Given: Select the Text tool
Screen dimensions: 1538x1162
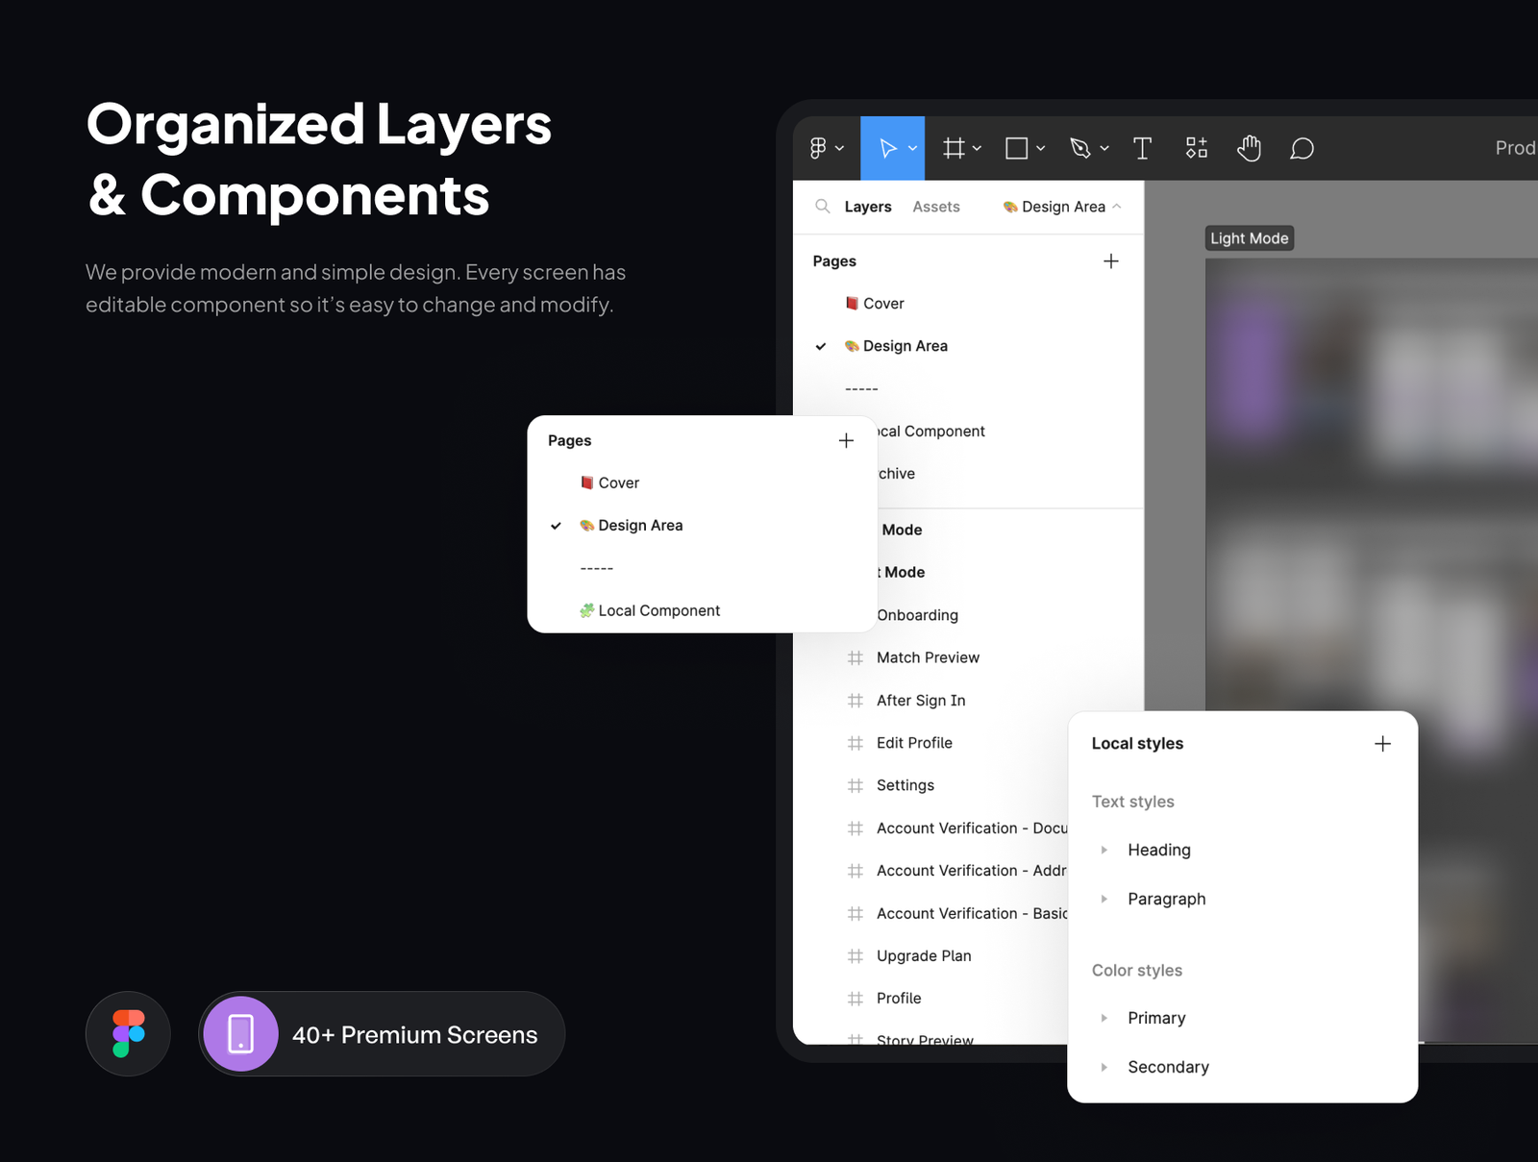Looking at the screenshot, I should pos(1142,148).
